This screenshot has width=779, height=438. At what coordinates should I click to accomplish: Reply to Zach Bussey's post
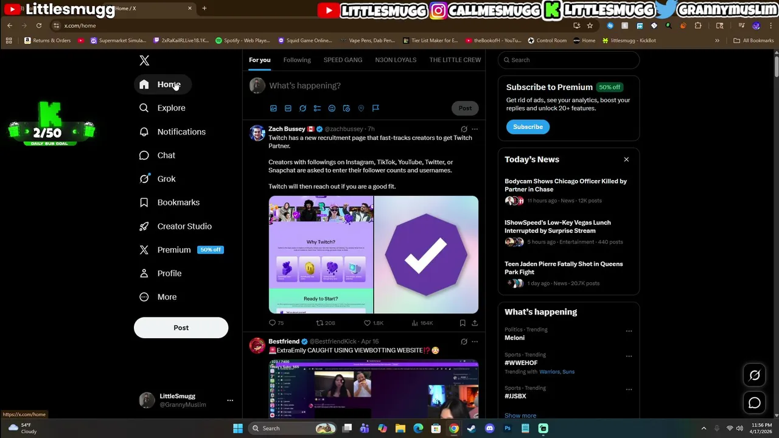pos(276,323)
